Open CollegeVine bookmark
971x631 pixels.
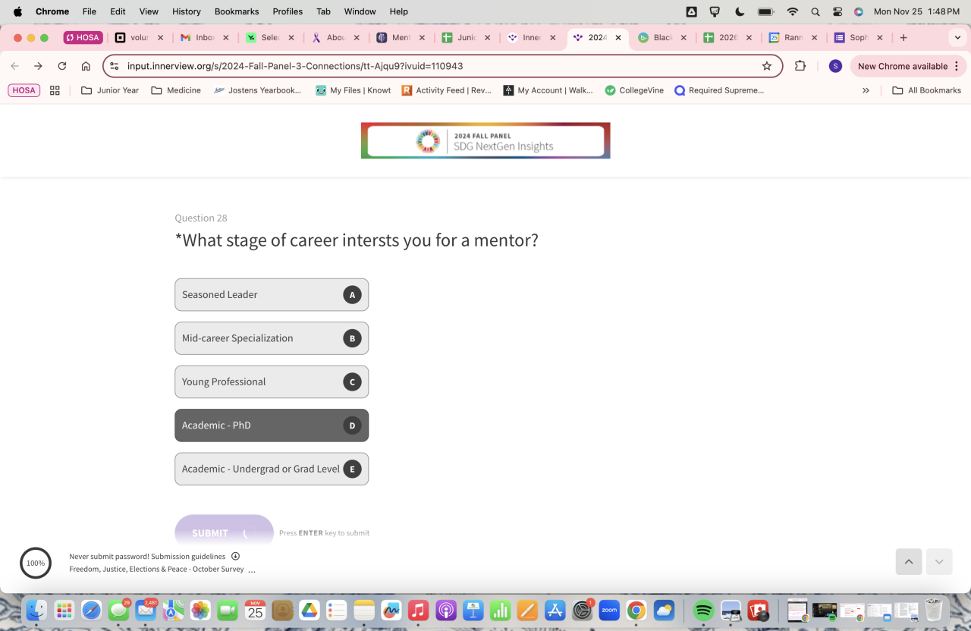tap(634, 90)
